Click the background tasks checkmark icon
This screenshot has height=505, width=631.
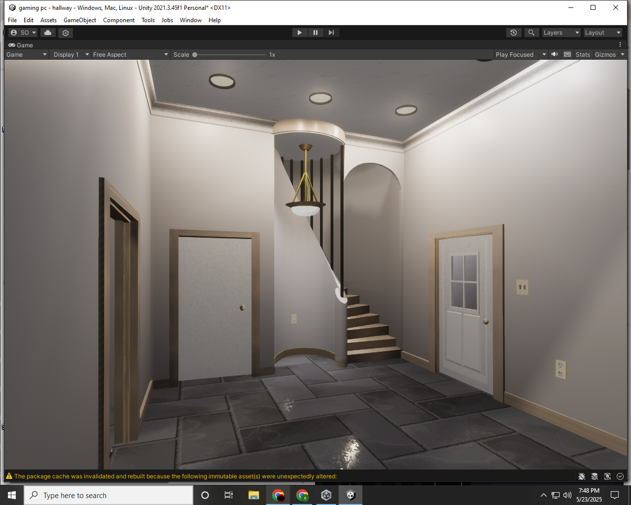620,476
